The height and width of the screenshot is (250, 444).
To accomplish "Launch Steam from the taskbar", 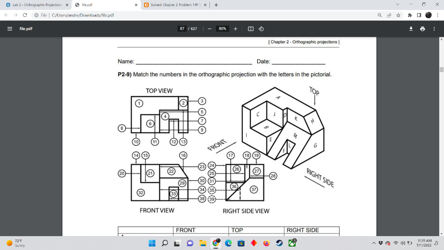I will [278, 244].
